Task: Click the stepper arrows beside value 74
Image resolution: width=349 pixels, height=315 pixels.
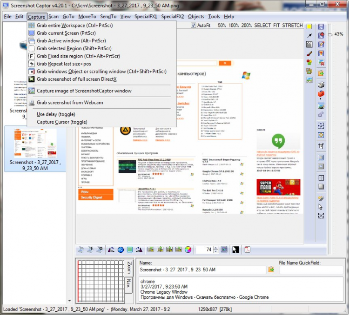Action: [215, 249]
